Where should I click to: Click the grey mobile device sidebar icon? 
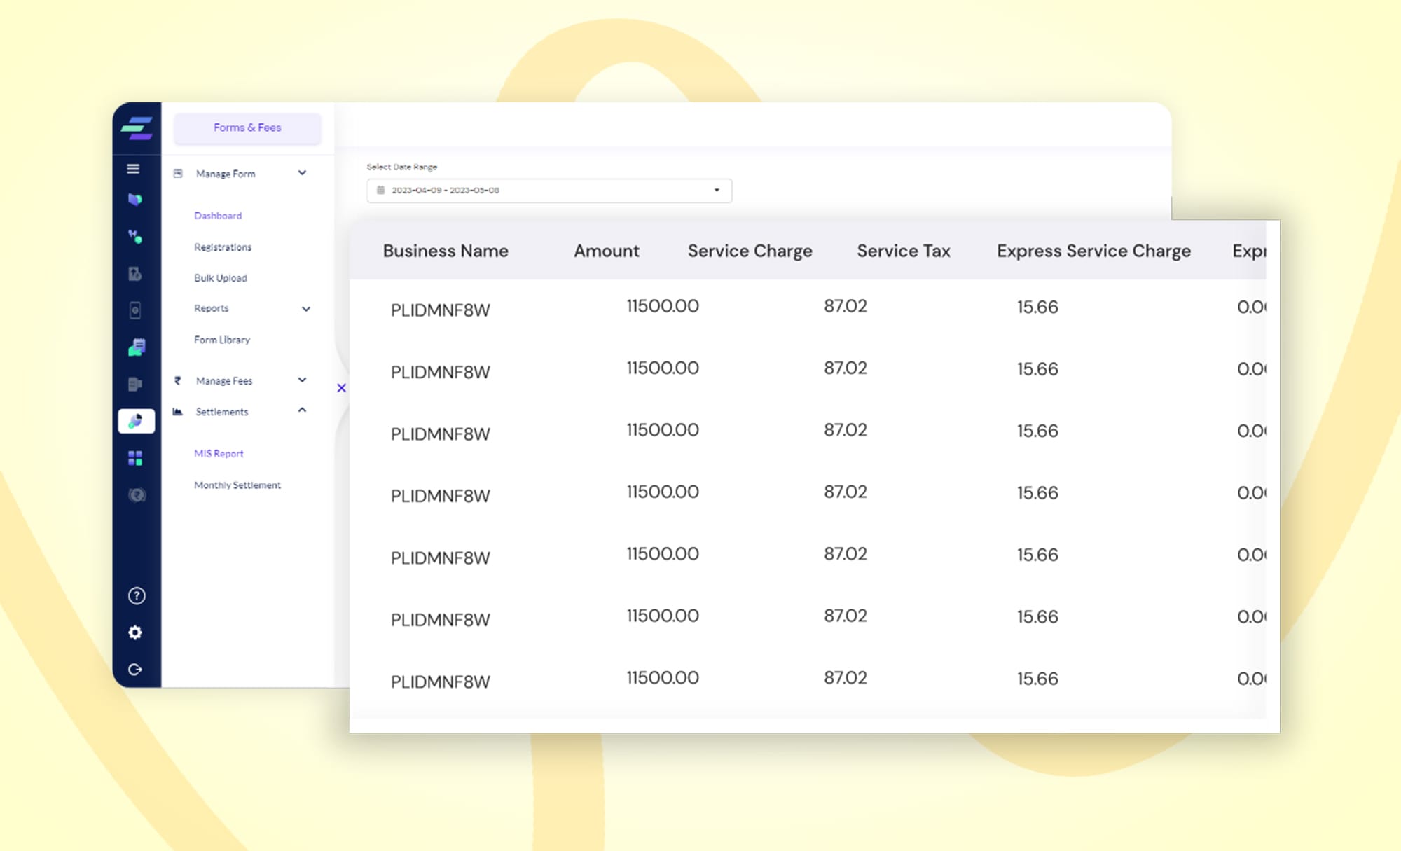(135, 310)
